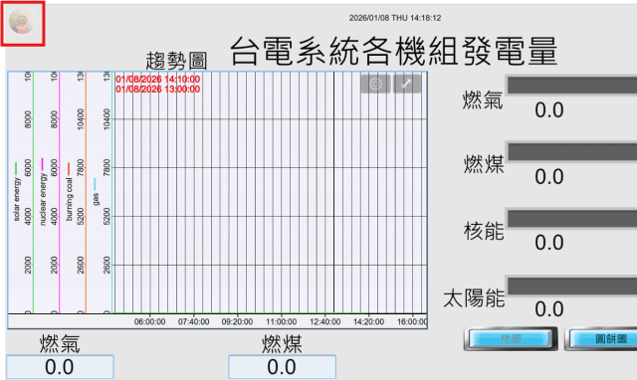637x380 pixels.
Task: Click the 台電系統各機組發電量 heading
Action: pos(394,51)
